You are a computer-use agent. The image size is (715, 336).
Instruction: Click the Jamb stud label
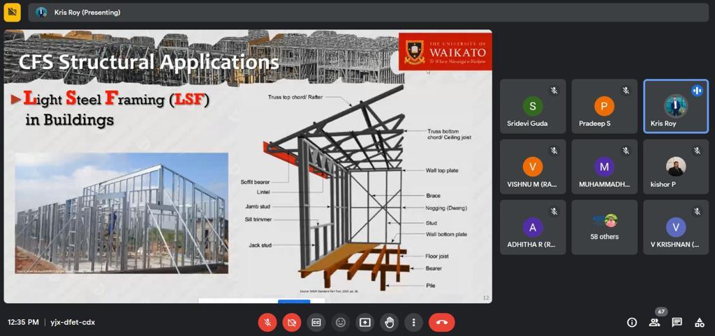[258, 207]
